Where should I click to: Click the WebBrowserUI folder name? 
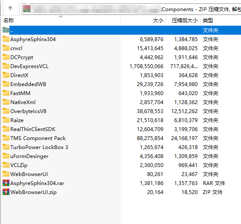coord(29,174)
